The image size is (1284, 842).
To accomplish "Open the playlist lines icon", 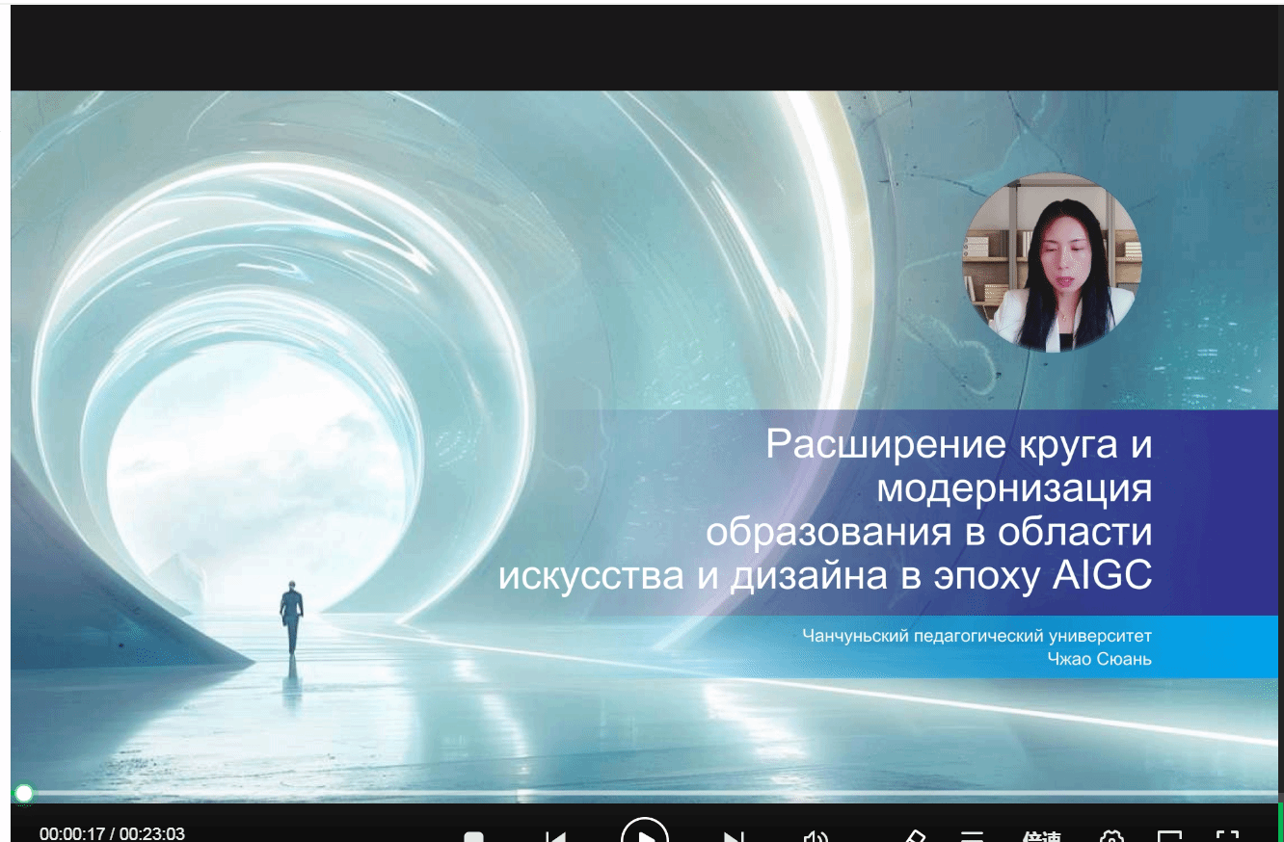I will pyautogui.click(x=973, y=836).
